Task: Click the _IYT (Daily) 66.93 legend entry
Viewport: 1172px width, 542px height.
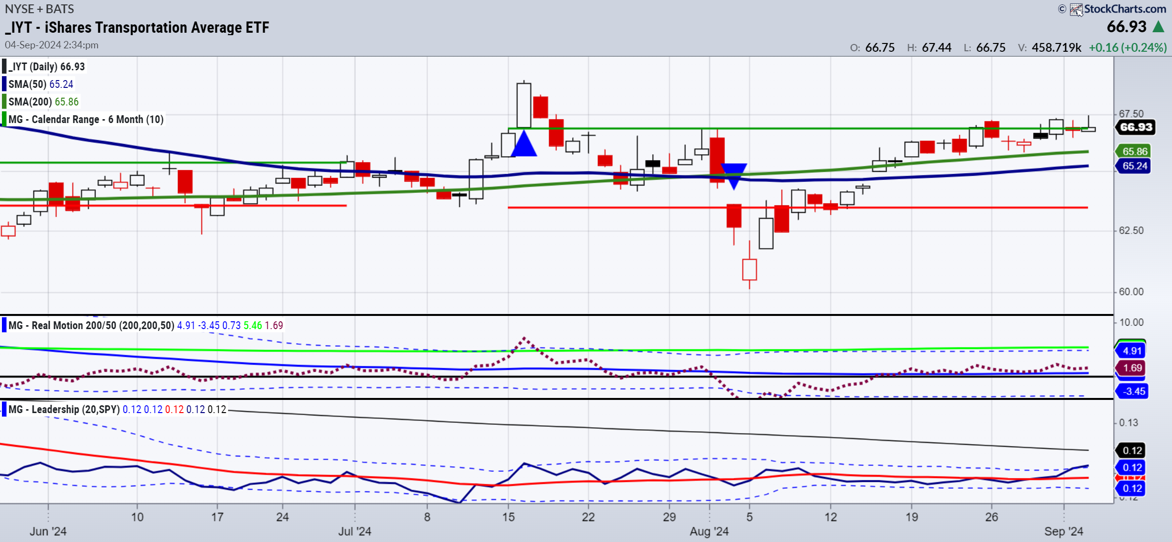Action: (47, 66)
